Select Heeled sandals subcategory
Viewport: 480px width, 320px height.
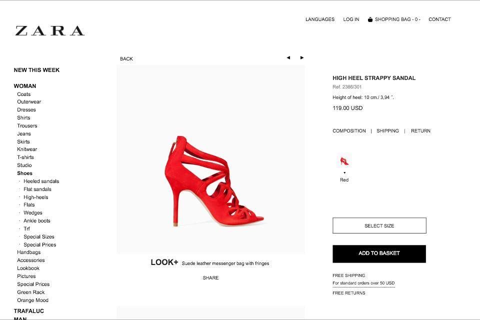tap(41, 181)
